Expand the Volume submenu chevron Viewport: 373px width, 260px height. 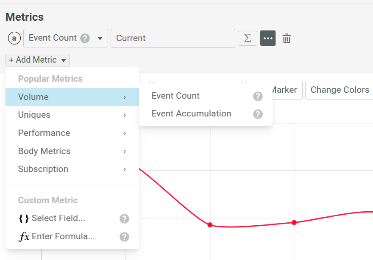[x=124, y=97]
